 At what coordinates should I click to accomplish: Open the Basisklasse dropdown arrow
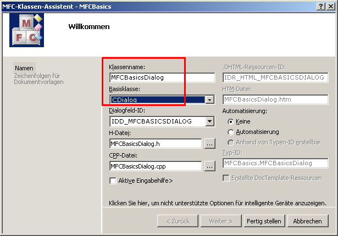[209, 100]
